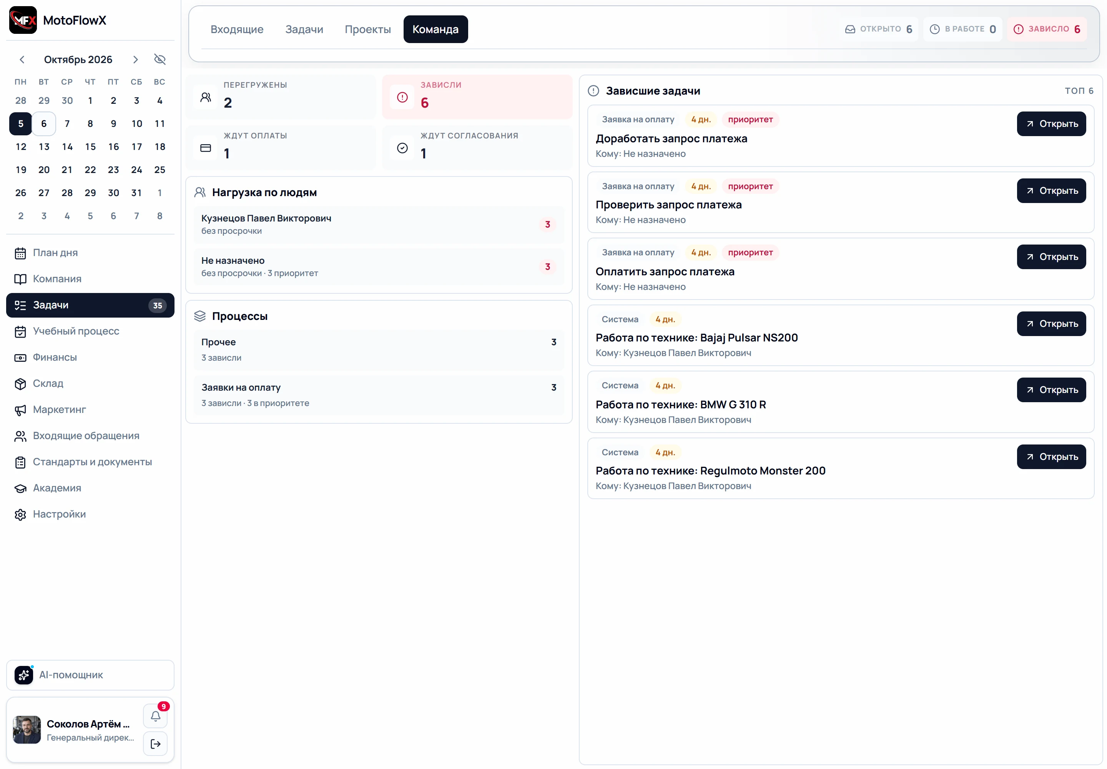
Task: Open task Проверить запрос платежа
Action: tap(1051, 191)
